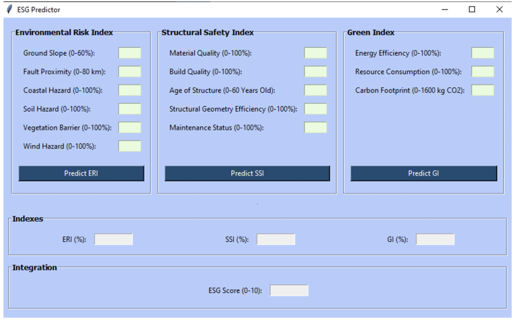The height and width of the screenshot is (320, 516).
Task: Click the Vegetation Barrier input box
Action: pyautogui.click(x=130, y=127)
